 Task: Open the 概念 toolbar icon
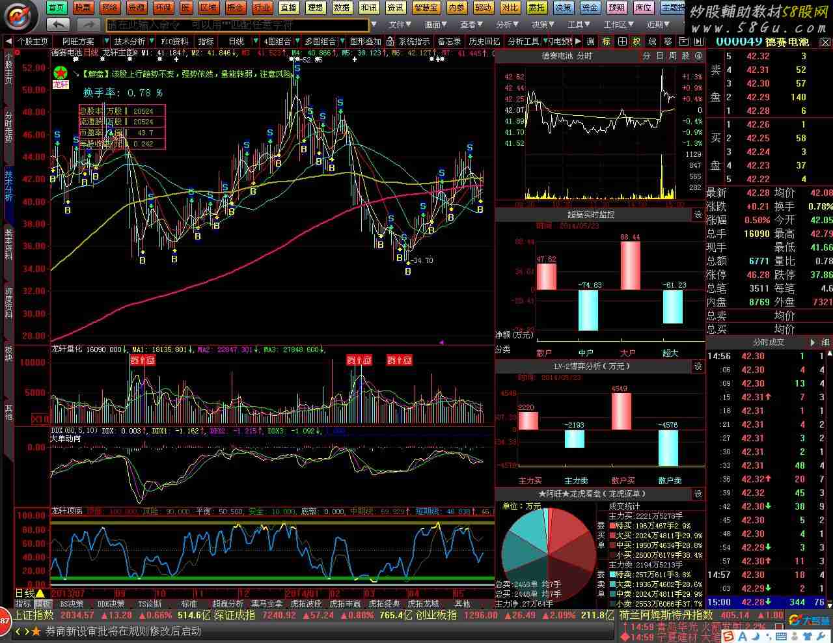tap(236, 8)
